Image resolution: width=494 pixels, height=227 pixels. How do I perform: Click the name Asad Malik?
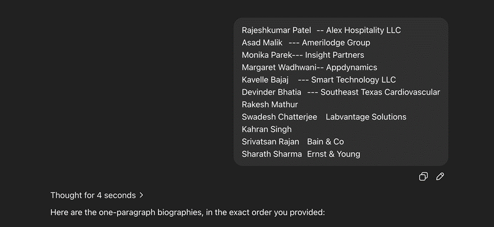click(262, 43)
